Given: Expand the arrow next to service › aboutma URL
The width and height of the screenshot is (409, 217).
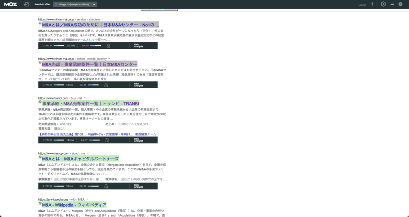Looking at the screenshot, I should click(x=103, y=19).
